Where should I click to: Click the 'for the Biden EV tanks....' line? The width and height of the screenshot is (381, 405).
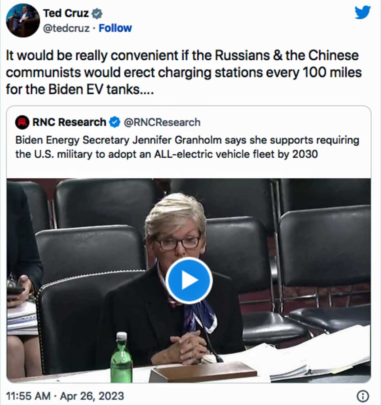pos(80,89)
